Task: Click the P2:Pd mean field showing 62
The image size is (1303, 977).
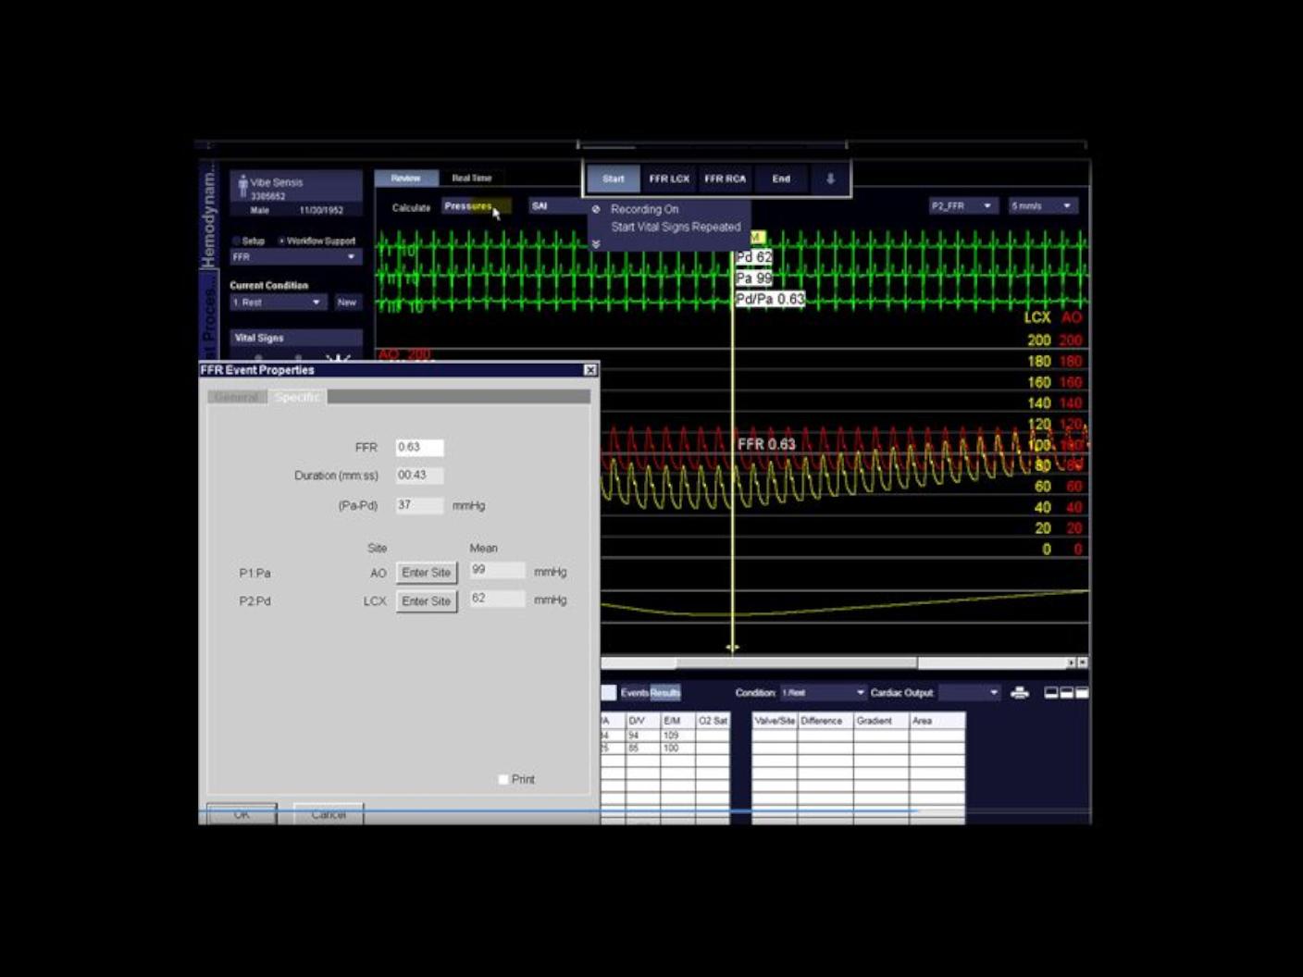Action: (497, 600)
